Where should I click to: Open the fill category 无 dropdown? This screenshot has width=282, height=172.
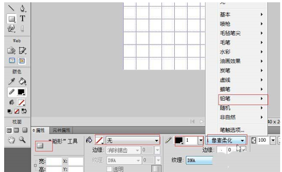tap(132, 140)
